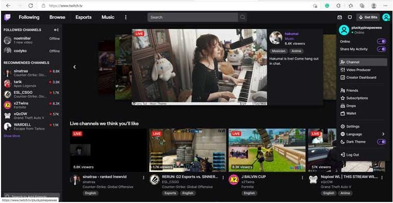Select WARDELL recommended channel
This screenshot has width=393, height=203.
click(32, 126)
